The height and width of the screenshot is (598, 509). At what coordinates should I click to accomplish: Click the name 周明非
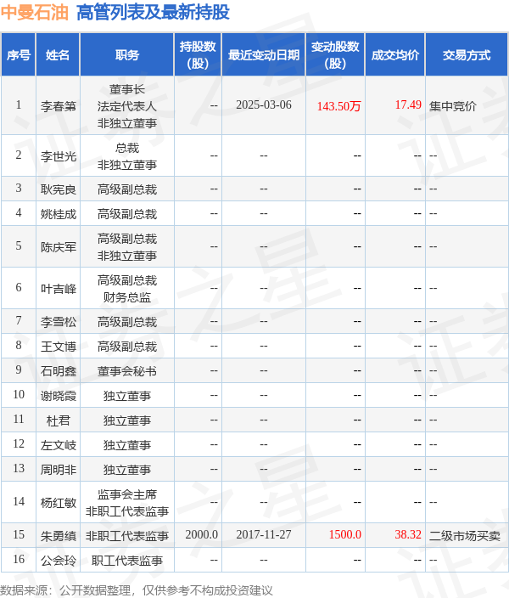[x=59, y=470]
